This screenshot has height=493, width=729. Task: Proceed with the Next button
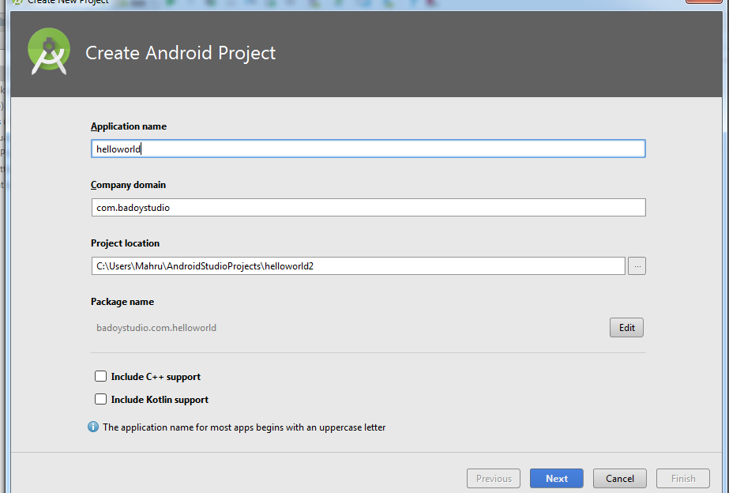(x=556, y=478)
